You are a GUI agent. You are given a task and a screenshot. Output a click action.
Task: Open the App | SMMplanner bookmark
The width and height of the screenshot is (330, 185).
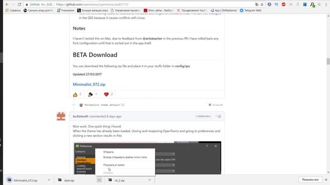click(224, 10)
